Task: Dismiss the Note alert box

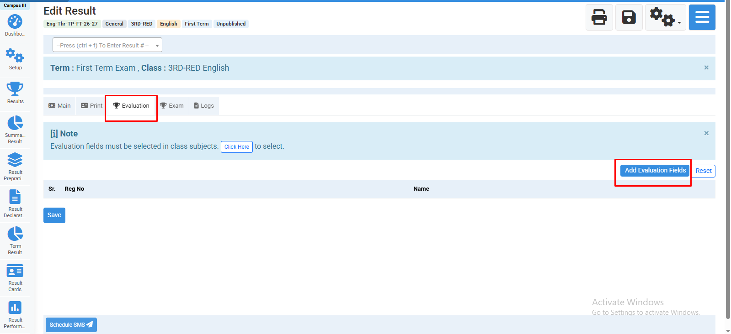Action: pyautogui.click(x=706, y=133)
